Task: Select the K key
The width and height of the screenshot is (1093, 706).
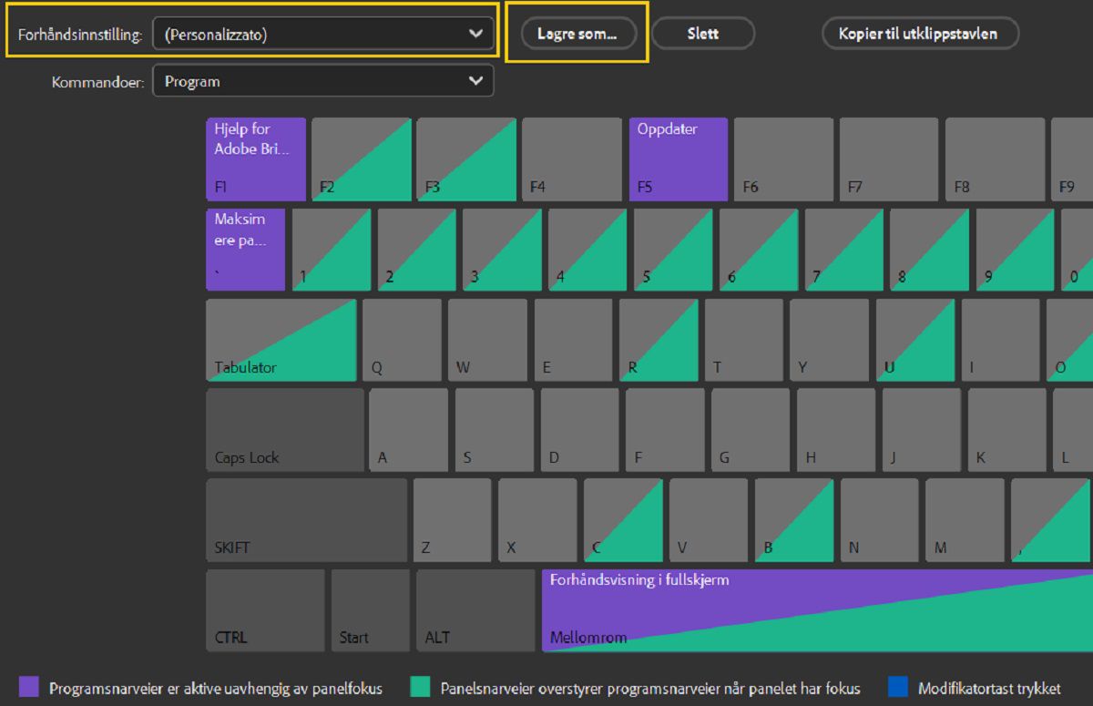Action: (x=1007, y=430)
